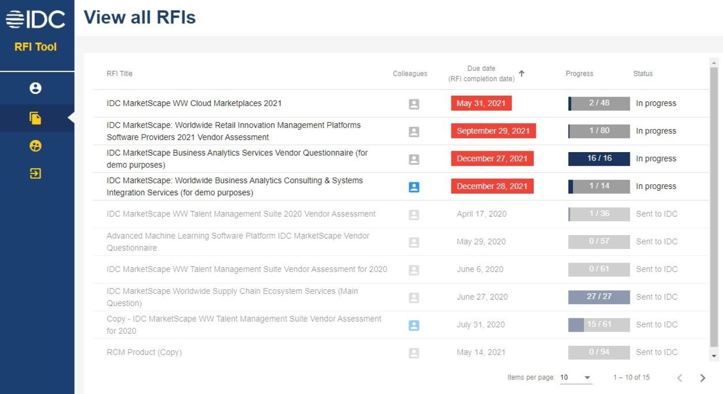Open Copy - IDC MarketScape WW Talent Management RFI
Viewport: 723px width, 394px height.
tap(244, 324)
